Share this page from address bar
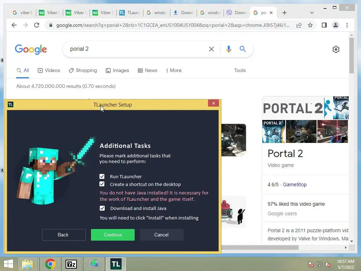The width and height of the screenshot is (361, 271). (299, 25)
